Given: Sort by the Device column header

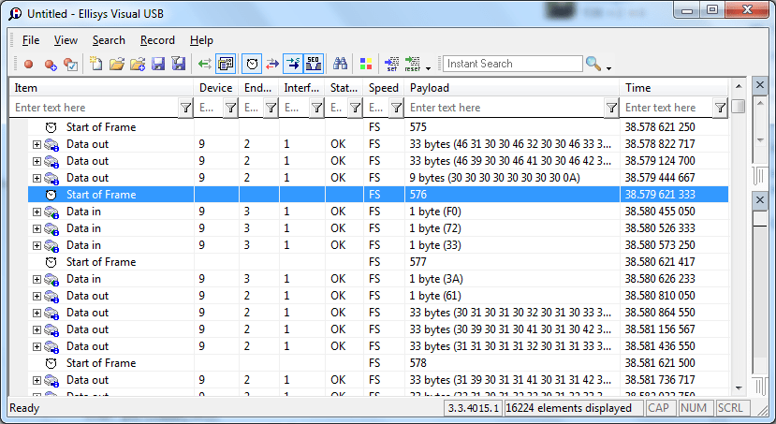Looking at the screenshot, I should point(216,88).
